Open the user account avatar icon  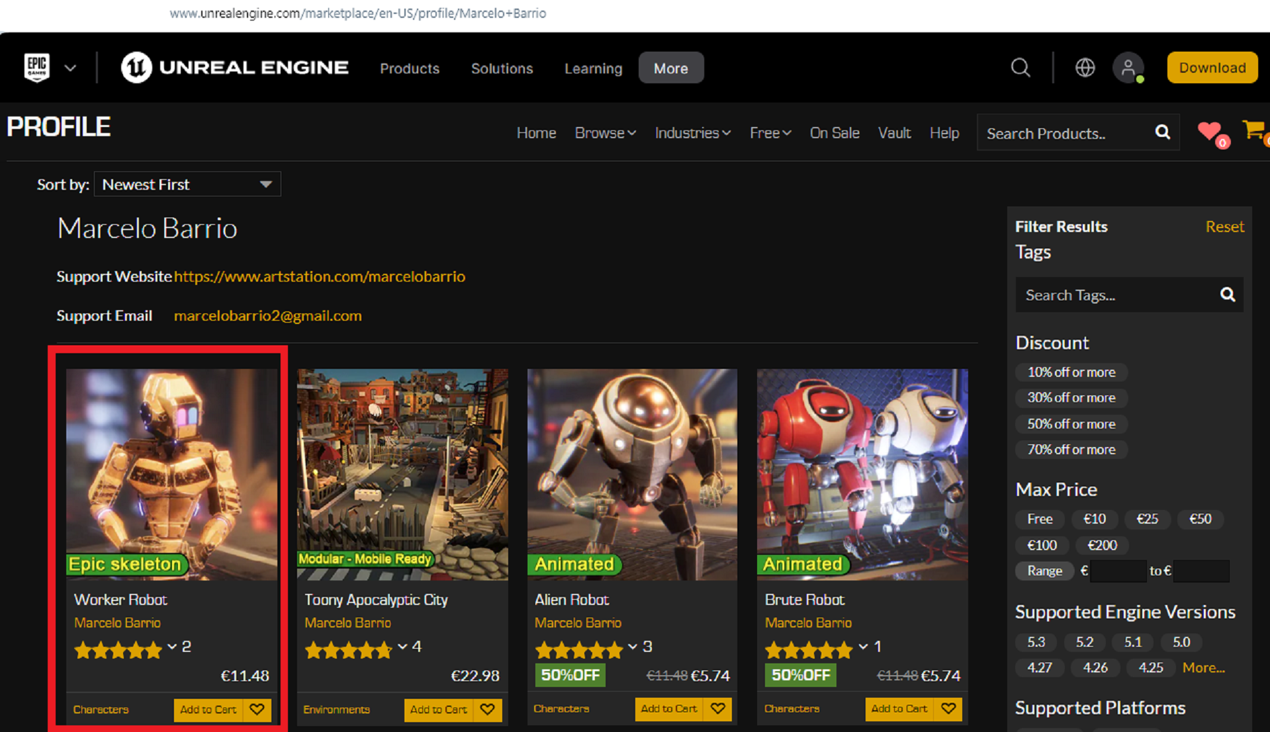tap(1128, 67)
